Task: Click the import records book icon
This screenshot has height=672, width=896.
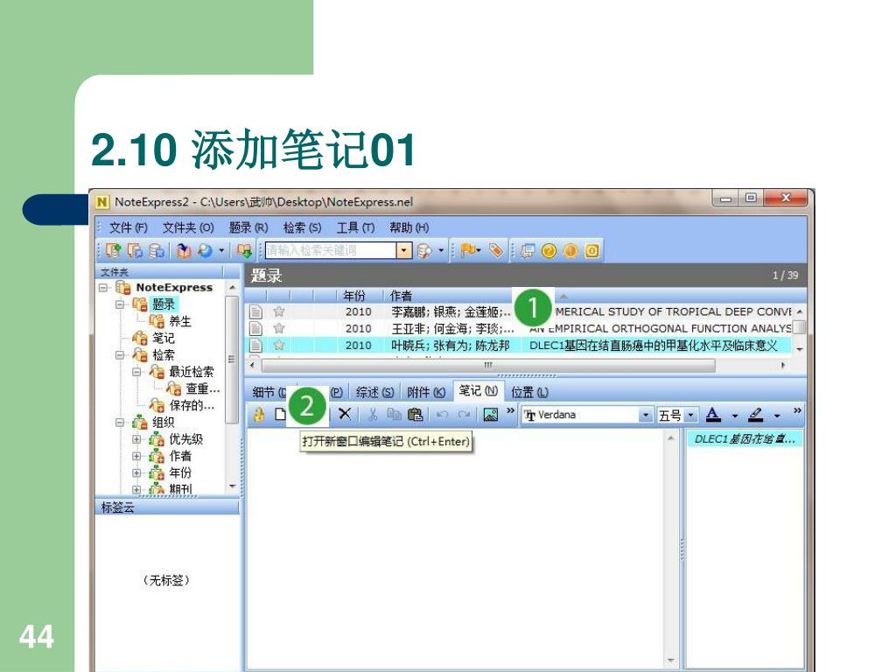Action: 184,250
